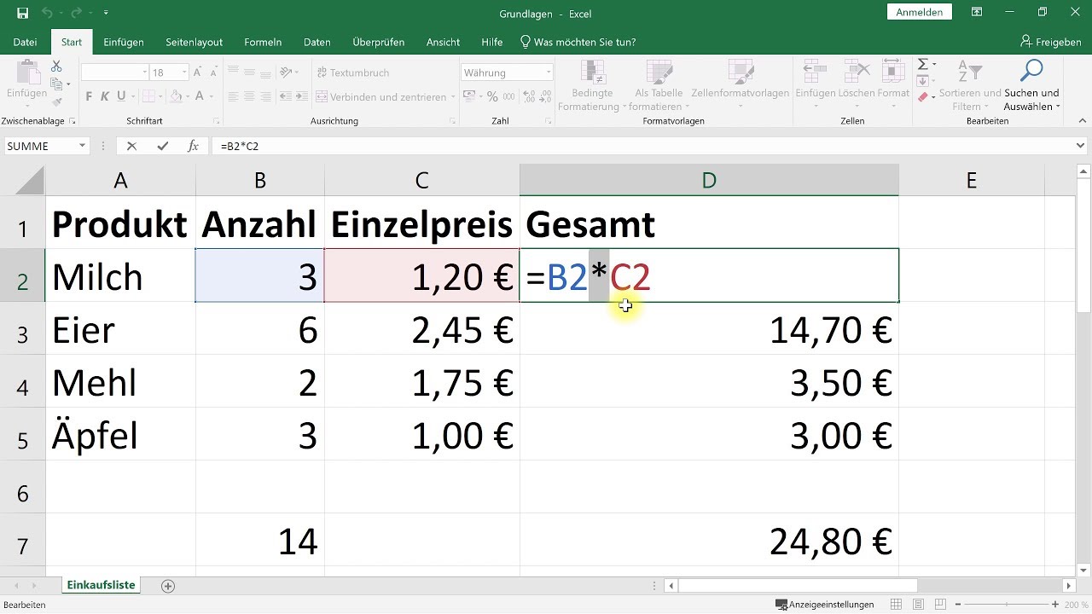Toggle italic formatting (K)

(x=105, y=96)
